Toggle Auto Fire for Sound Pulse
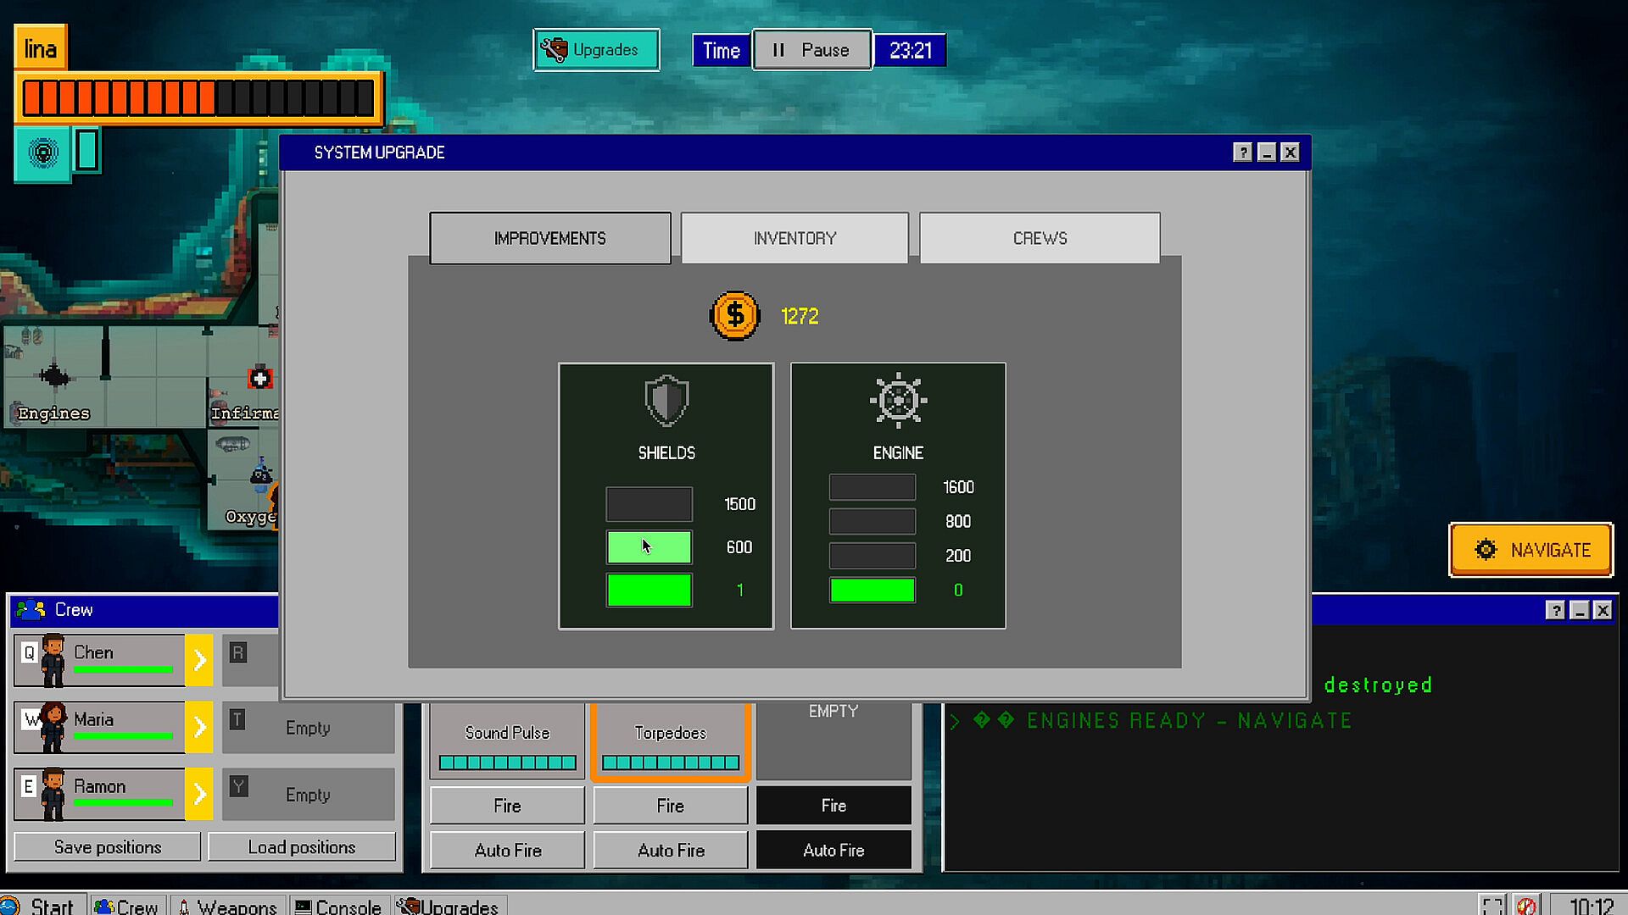The height and width of the screenshot is (915, 1628). point(507,850)
